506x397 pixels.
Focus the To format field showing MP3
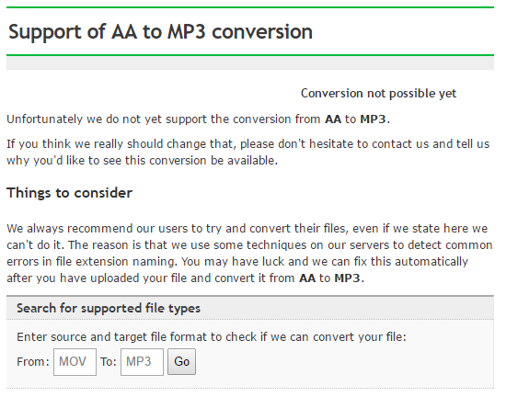click(x=142, y=361)
